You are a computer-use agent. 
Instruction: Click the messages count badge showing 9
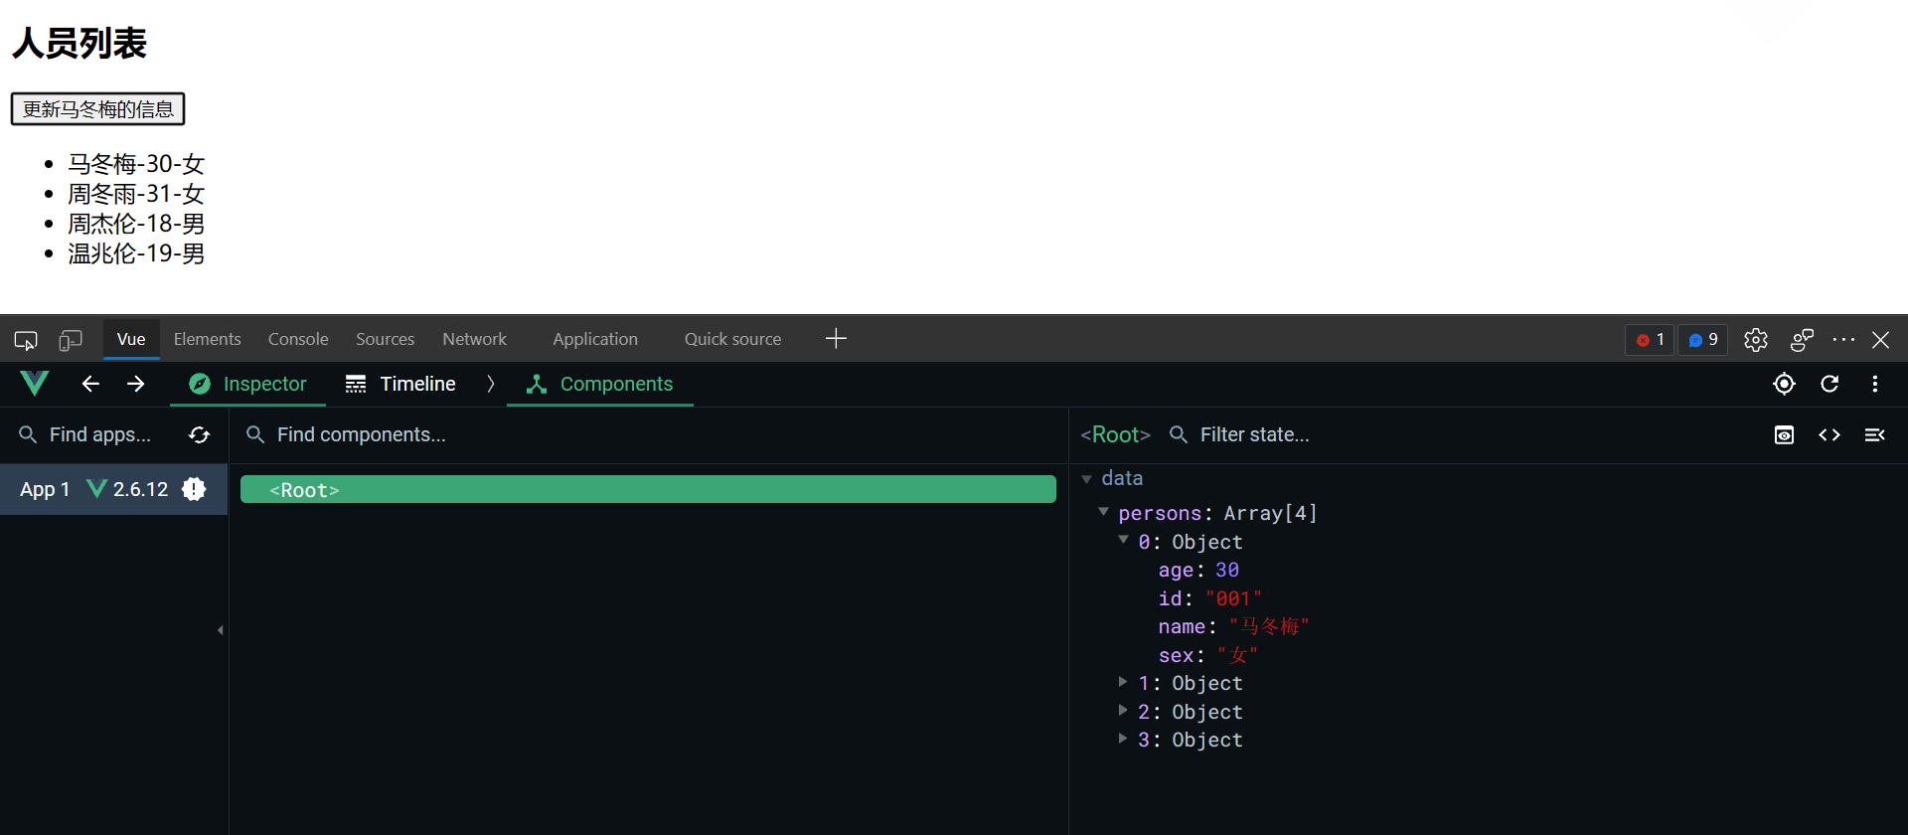(1703, 340)
